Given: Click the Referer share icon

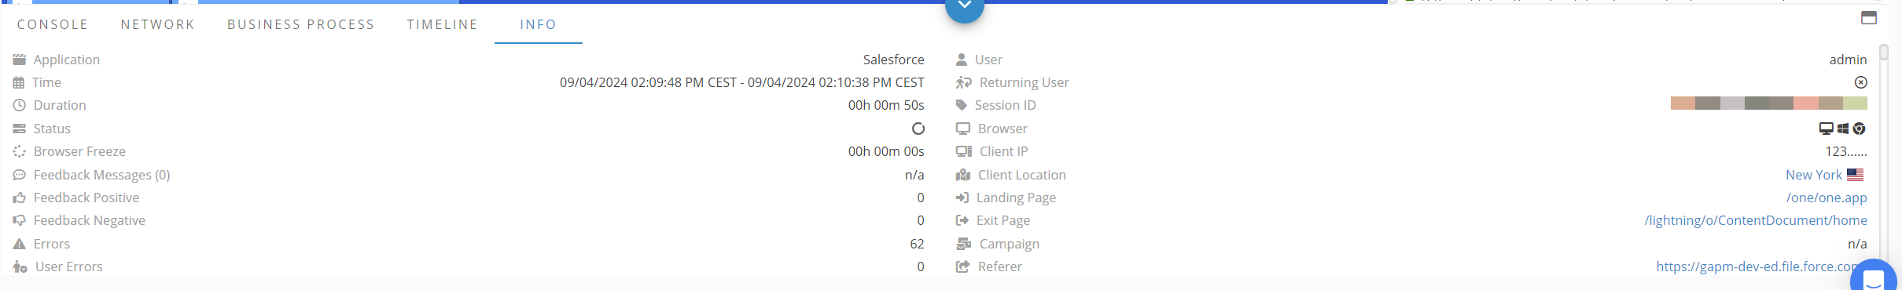Looking at the screenshot, I should coord(963,266).
